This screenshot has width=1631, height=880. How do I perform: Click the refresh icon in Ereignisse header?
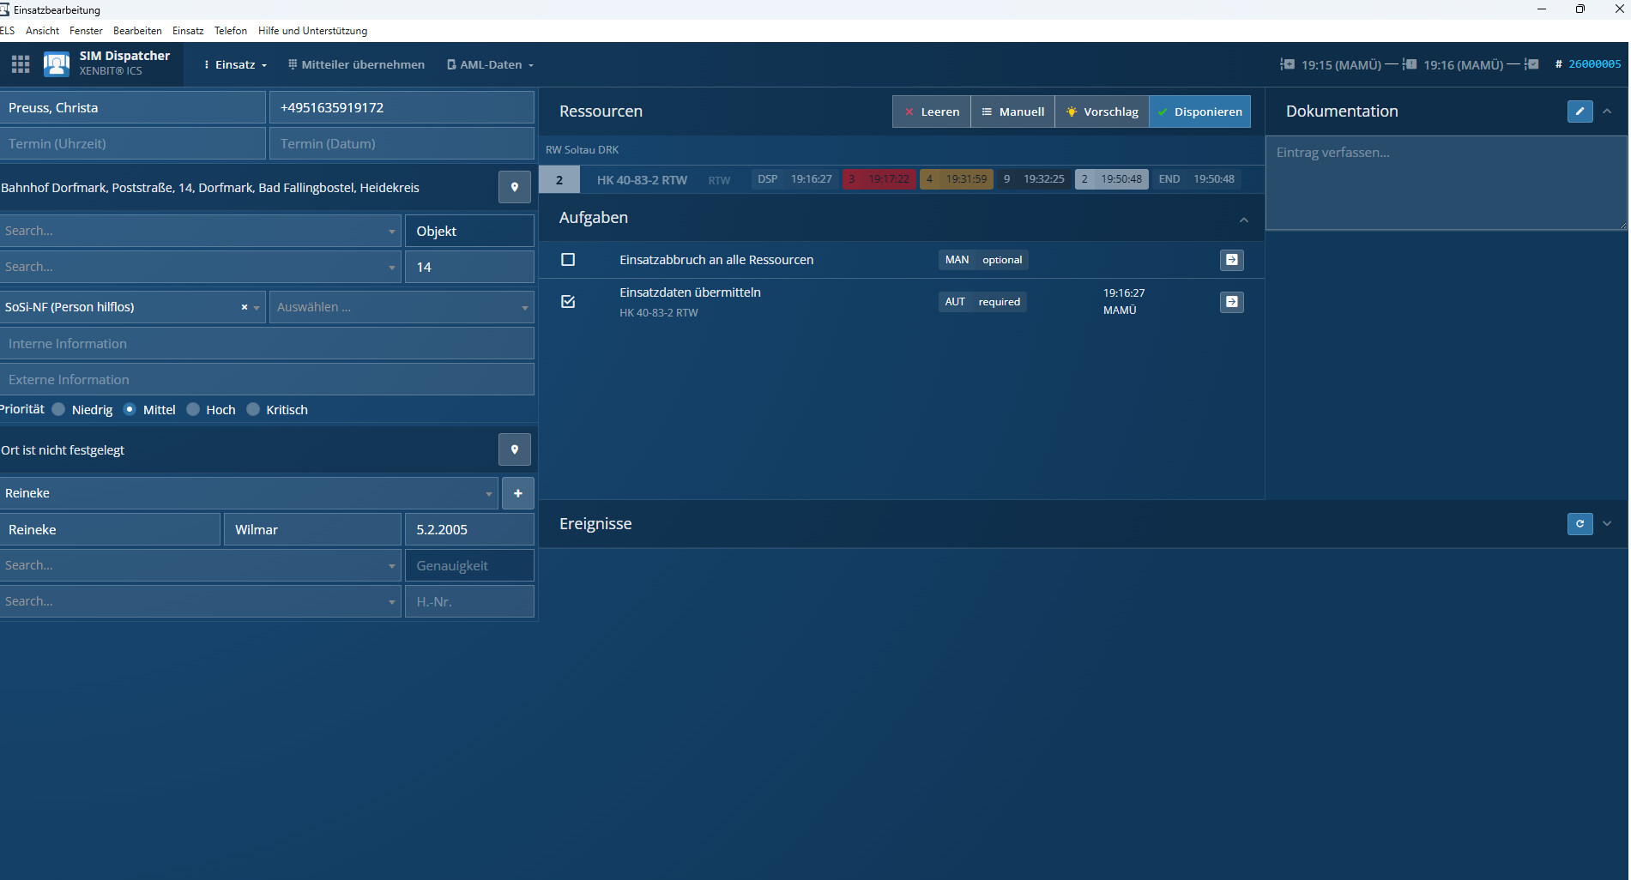pos(1580,524)
